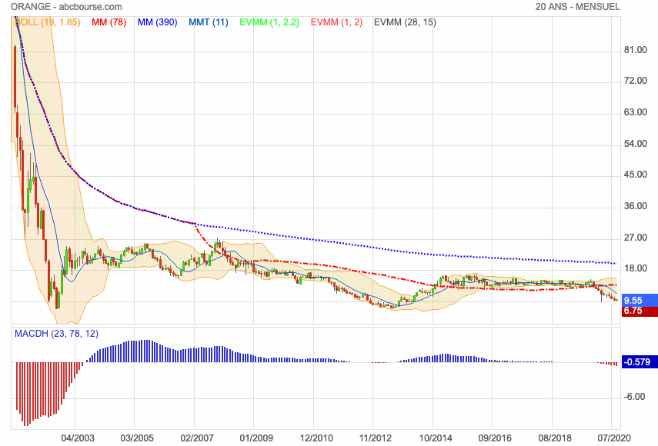658x446 pixels.
Task: Click the 03/2005 date axis label
Action: (x=137, y=438)
